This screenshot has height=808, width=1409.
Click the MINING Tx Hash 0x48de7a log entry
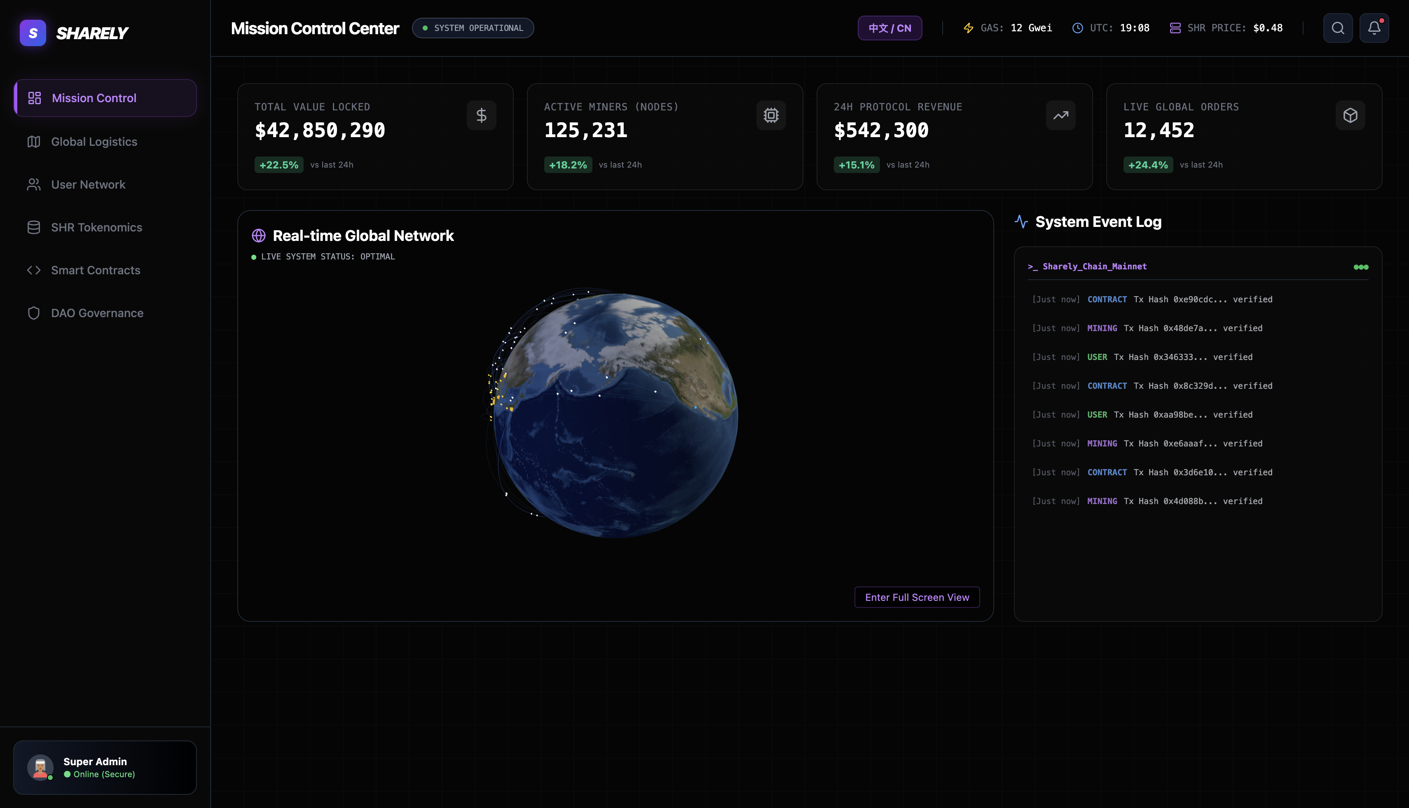pyautogui.click(x=1147, y=328)
